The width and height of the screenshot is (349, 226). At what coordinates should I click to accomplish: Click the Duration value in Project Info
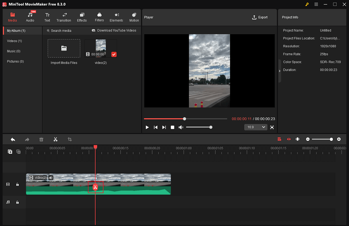(329, 70)
